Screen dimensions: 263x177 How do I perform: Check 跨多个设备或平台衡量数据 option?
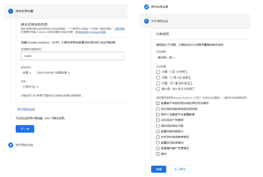(158, 115)
